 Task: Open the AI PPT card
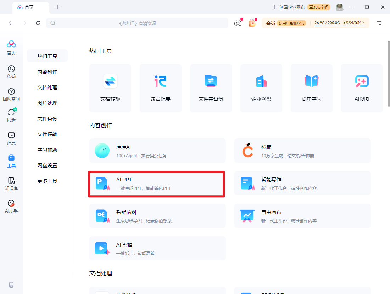tap(157, 183)
